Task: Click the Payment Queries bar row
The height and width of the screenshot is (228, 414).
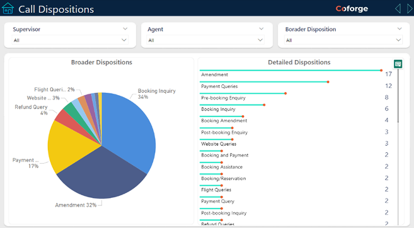Action: click(x=219, y=86)
